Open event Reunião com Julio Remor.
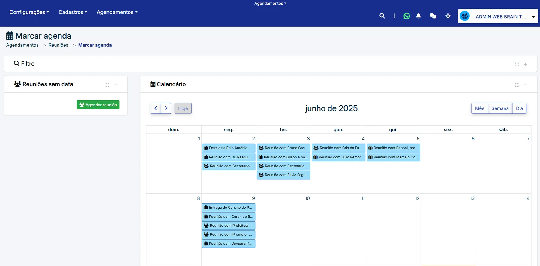The height and width of the screenshot is (266, 540). click(x=339, y=157)
